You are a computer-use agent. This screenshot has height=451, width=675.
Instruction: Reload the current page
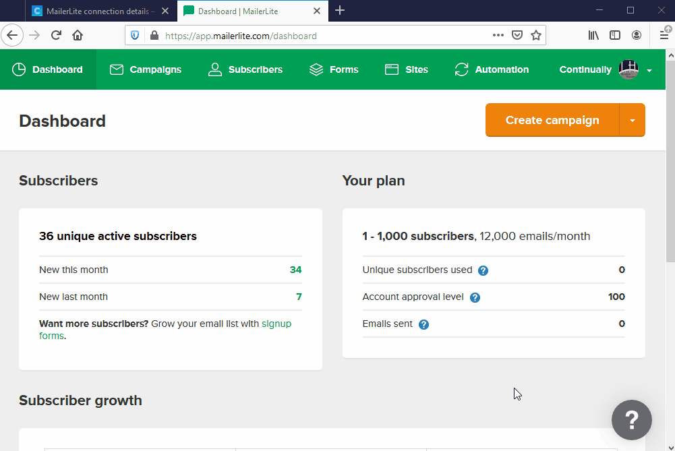(57, 35)
